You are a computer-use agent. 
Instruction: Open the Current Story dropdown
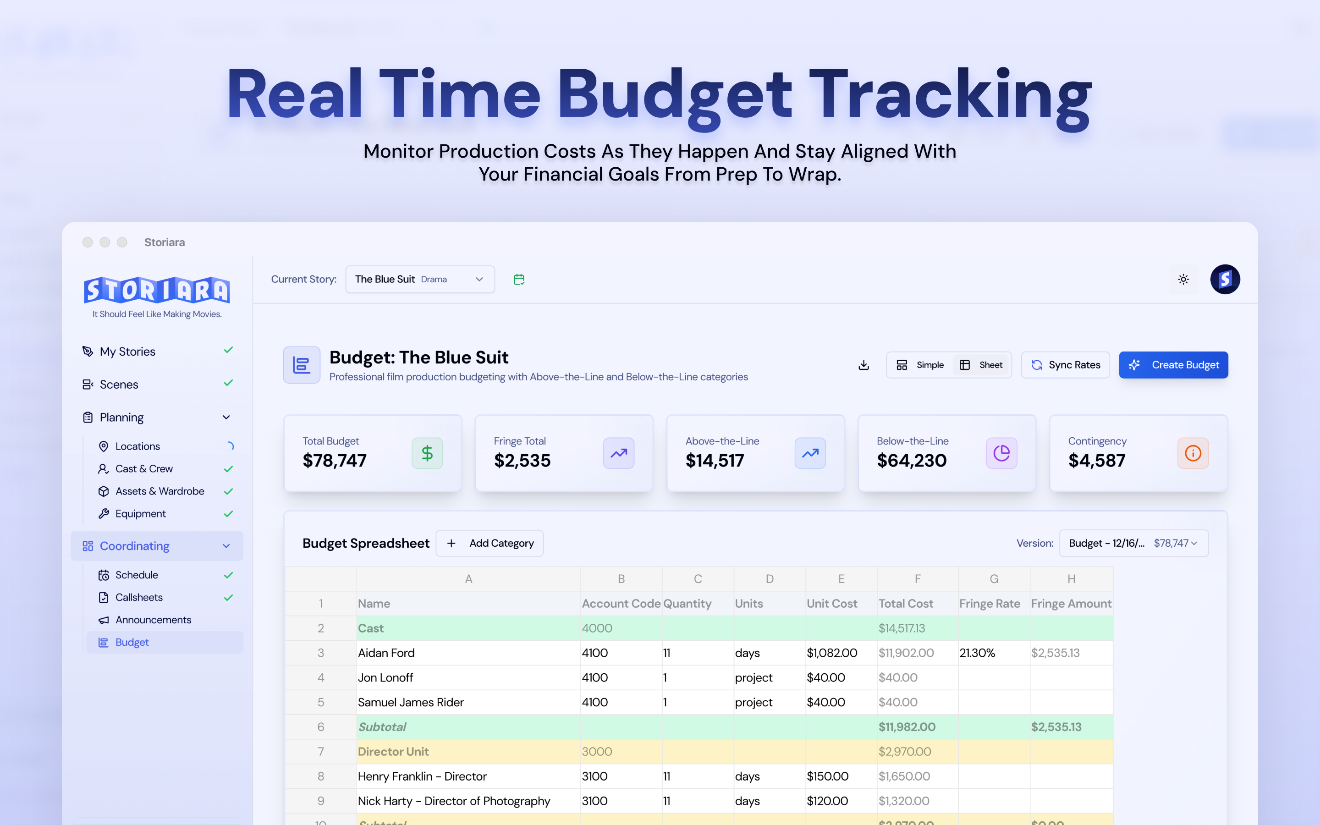(x=419, y=280)
